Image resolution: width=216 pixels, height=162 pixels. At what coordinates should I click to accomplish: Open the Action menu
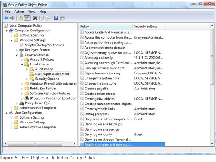[19, 12]
